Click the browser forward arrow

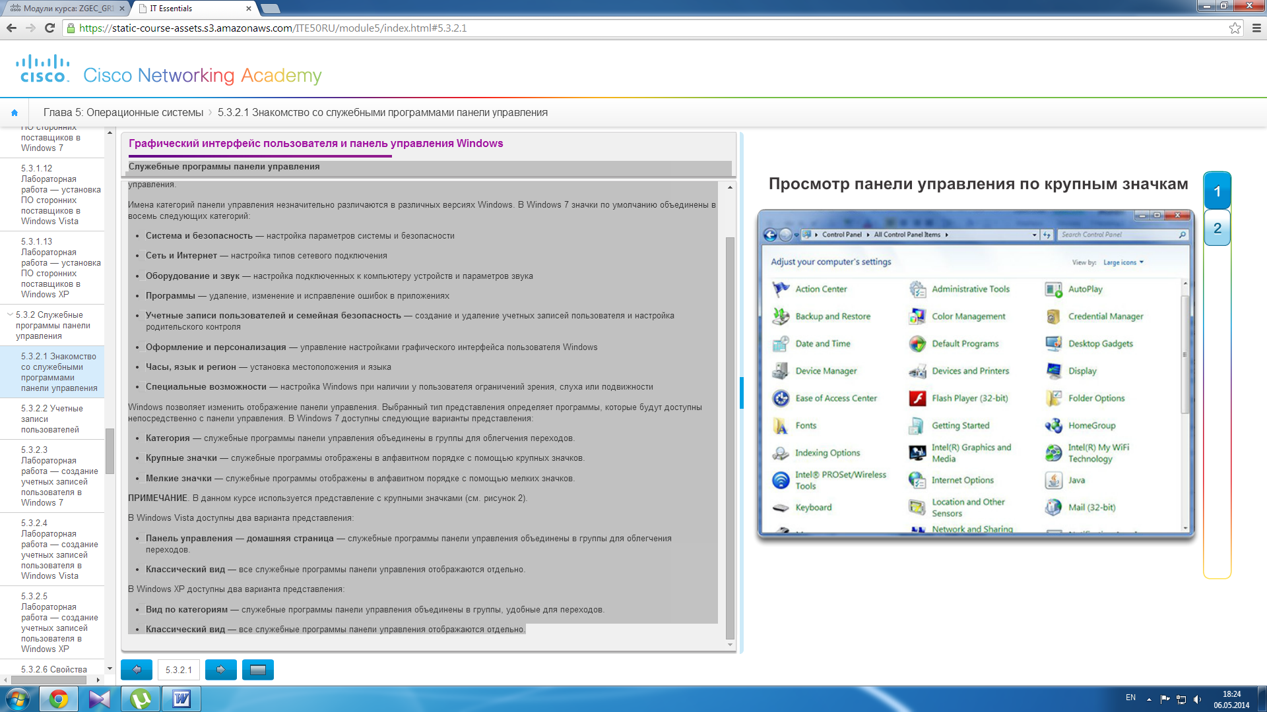click(x=30, y=28)
